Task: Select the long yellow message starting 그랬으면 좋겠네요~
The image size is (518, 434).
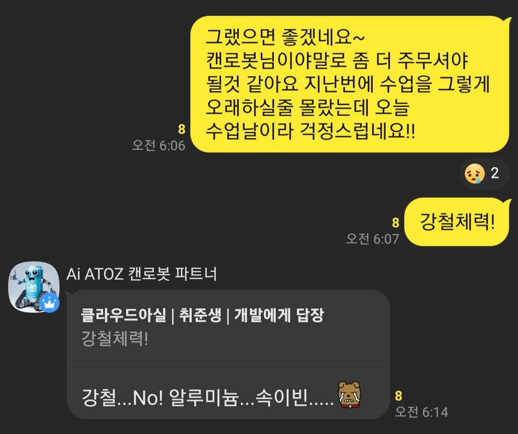Action: [350, 84]
